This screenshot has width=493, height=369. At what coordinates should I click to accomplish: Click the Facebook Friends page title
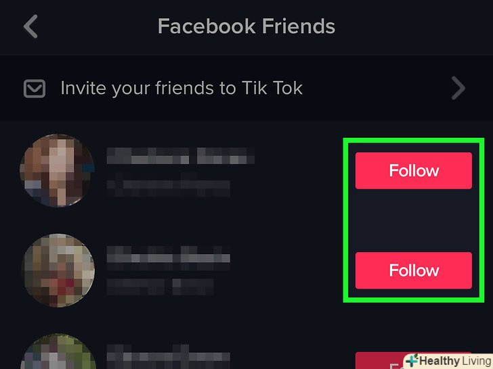pos(246,26)
